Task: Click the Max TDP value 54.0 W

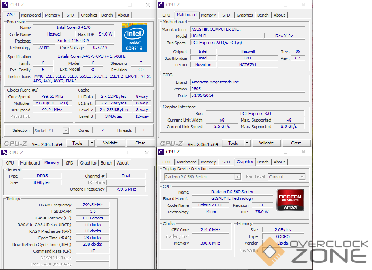Action: (106, 34)
